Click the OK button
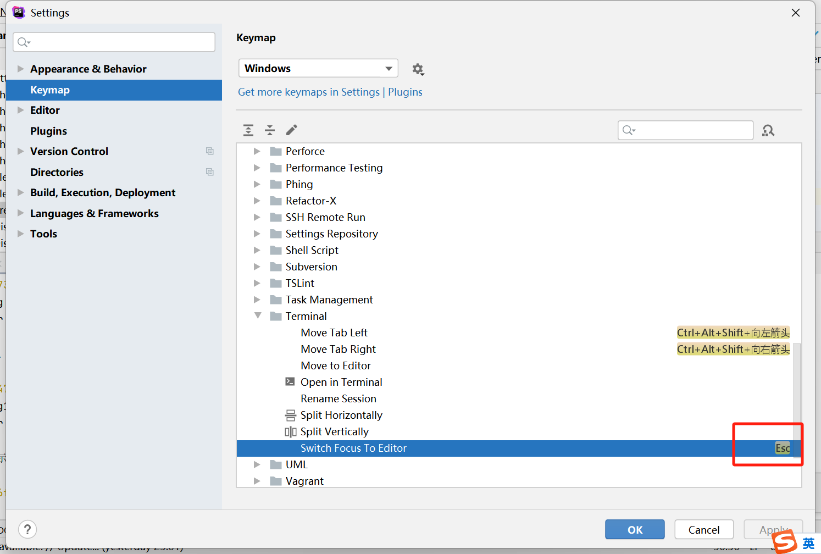821x554 pixels. pos(635,529)
